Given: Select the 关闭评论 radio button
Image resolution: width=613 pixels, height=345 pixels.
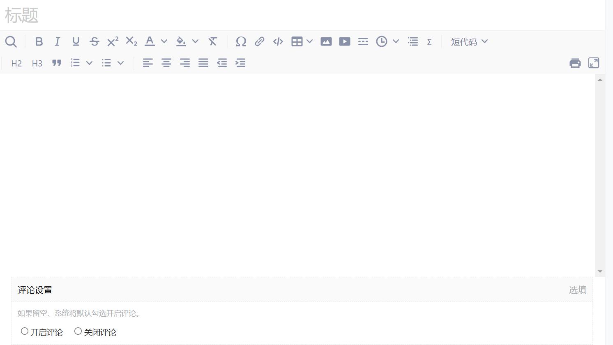Looking at the screenshot, I should 78,331.
